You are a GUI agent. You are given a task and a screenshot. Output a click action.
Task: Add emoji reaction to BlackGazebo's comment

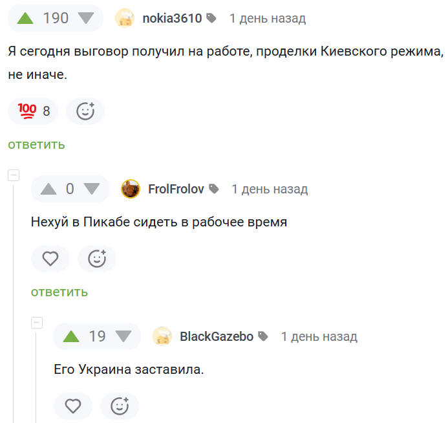pyautogui.click(x=120, y=406)
